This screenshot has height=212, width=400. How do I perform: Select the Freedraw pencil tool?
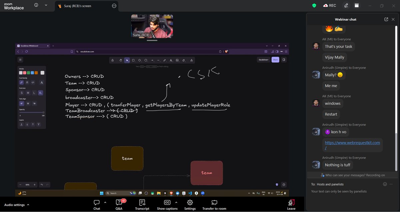pyautogui.click(x=165, y=60)
